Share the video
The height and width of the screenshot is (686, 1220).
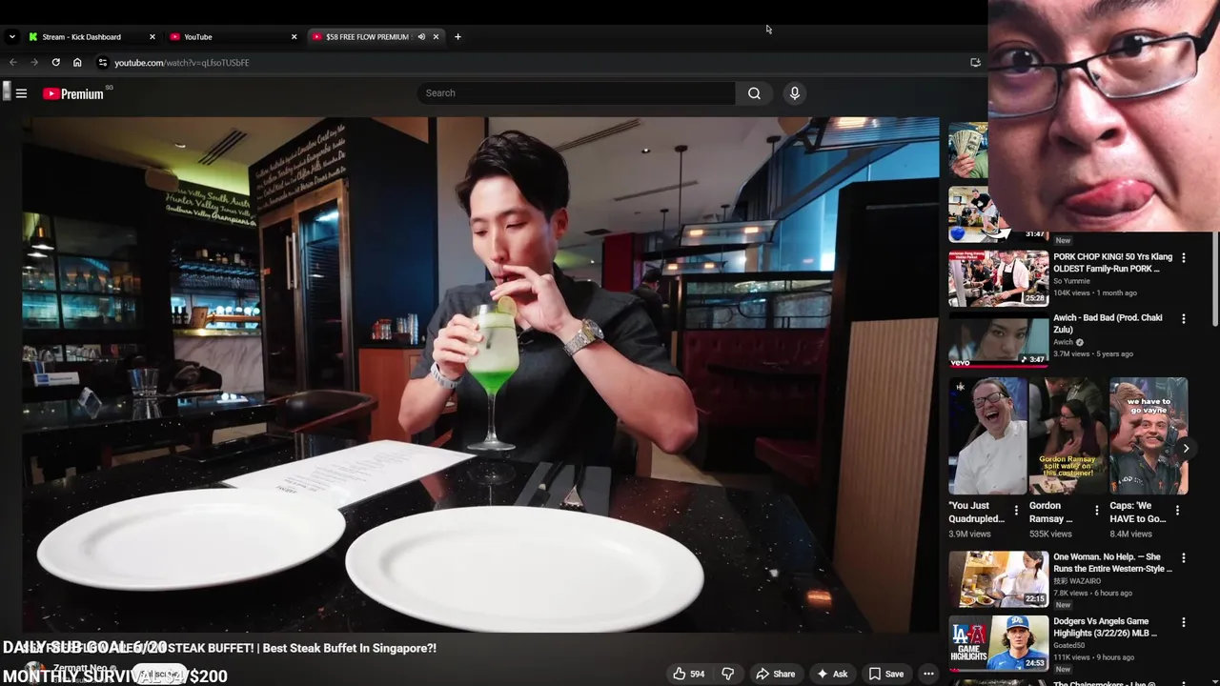(x=775, y=674)
